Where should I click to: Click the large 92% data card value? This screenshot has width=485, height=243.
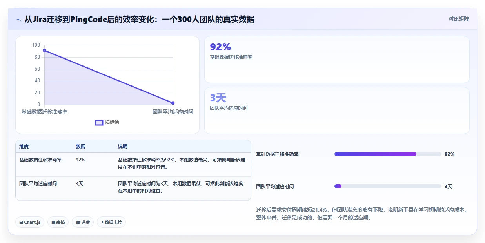click(x=220, y=47)
